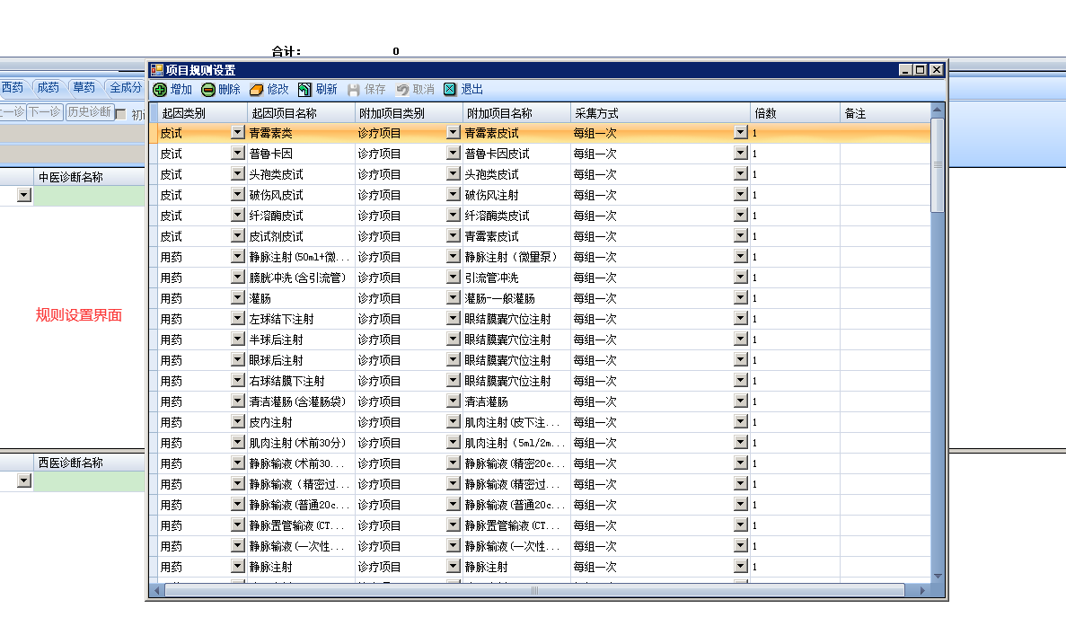Select the 皮试剂皮试 cell

pos(301,236)
